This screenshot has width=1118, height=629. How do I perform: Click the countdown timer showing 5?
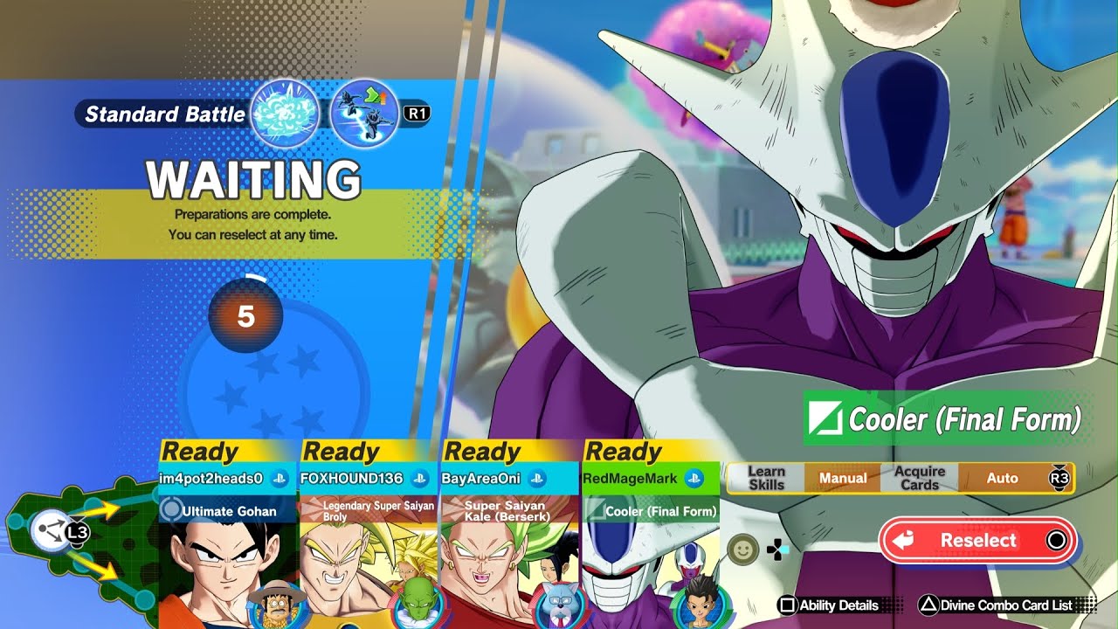tap(245, 316)
